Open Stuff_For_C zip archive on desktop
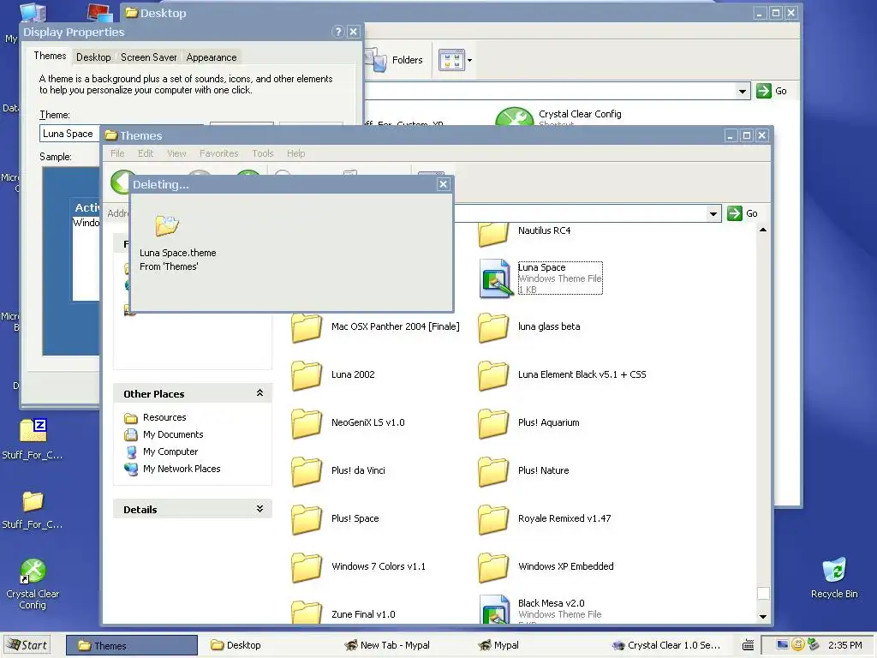The width and height of the screenshot is (877, 658). pos(33,440)
